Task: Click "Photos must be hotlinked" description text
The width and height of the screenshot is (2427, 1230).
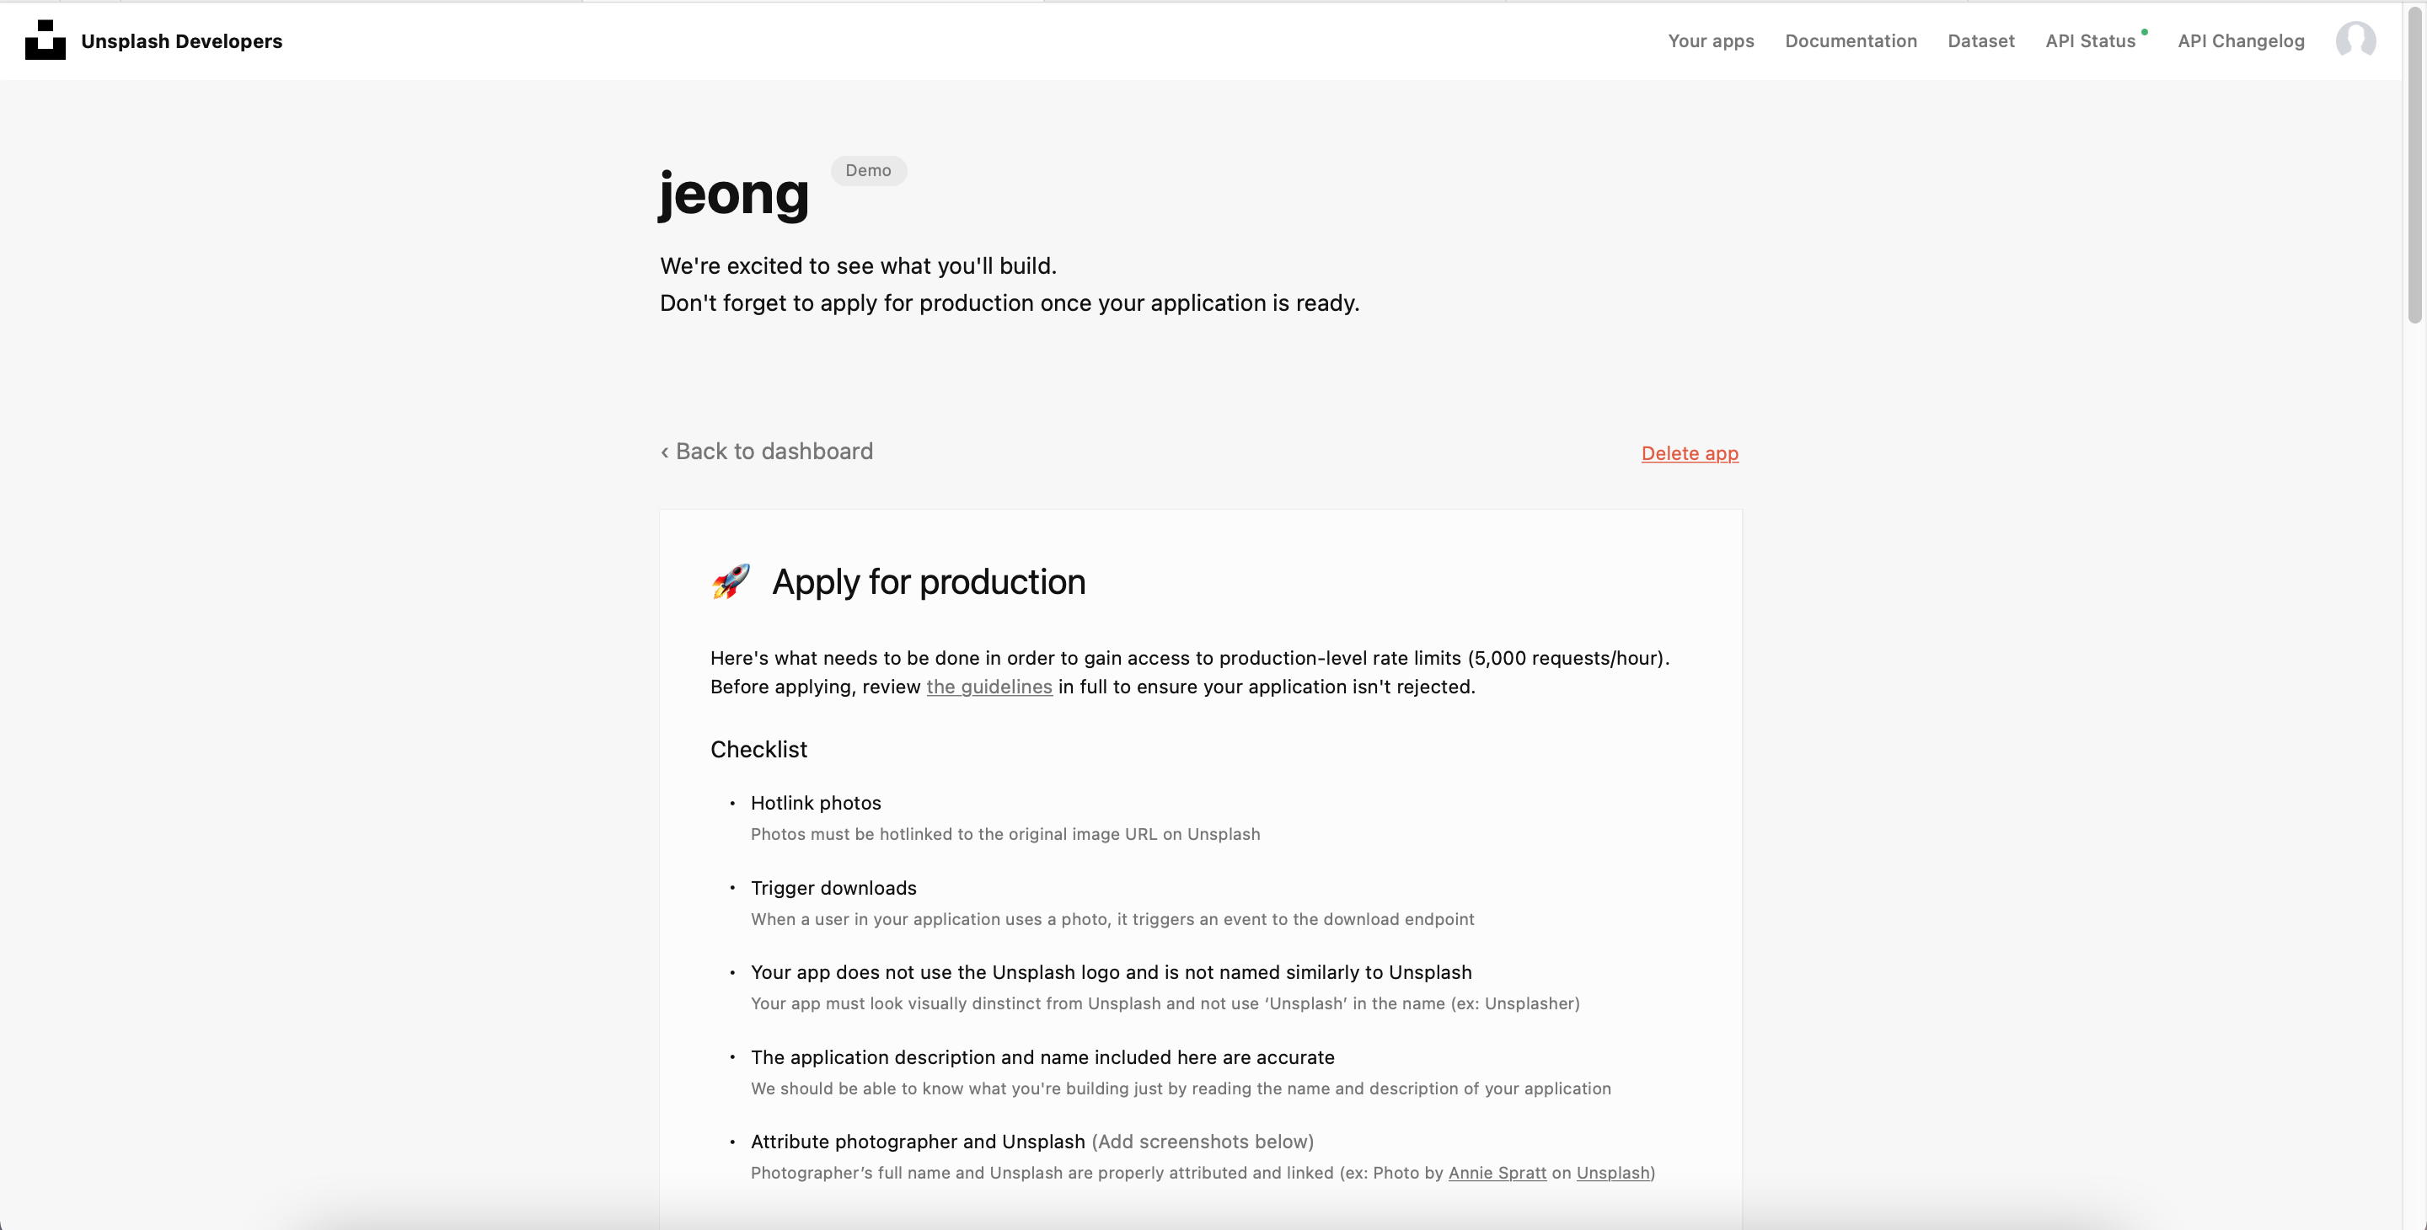Action: coord(1005,834)
